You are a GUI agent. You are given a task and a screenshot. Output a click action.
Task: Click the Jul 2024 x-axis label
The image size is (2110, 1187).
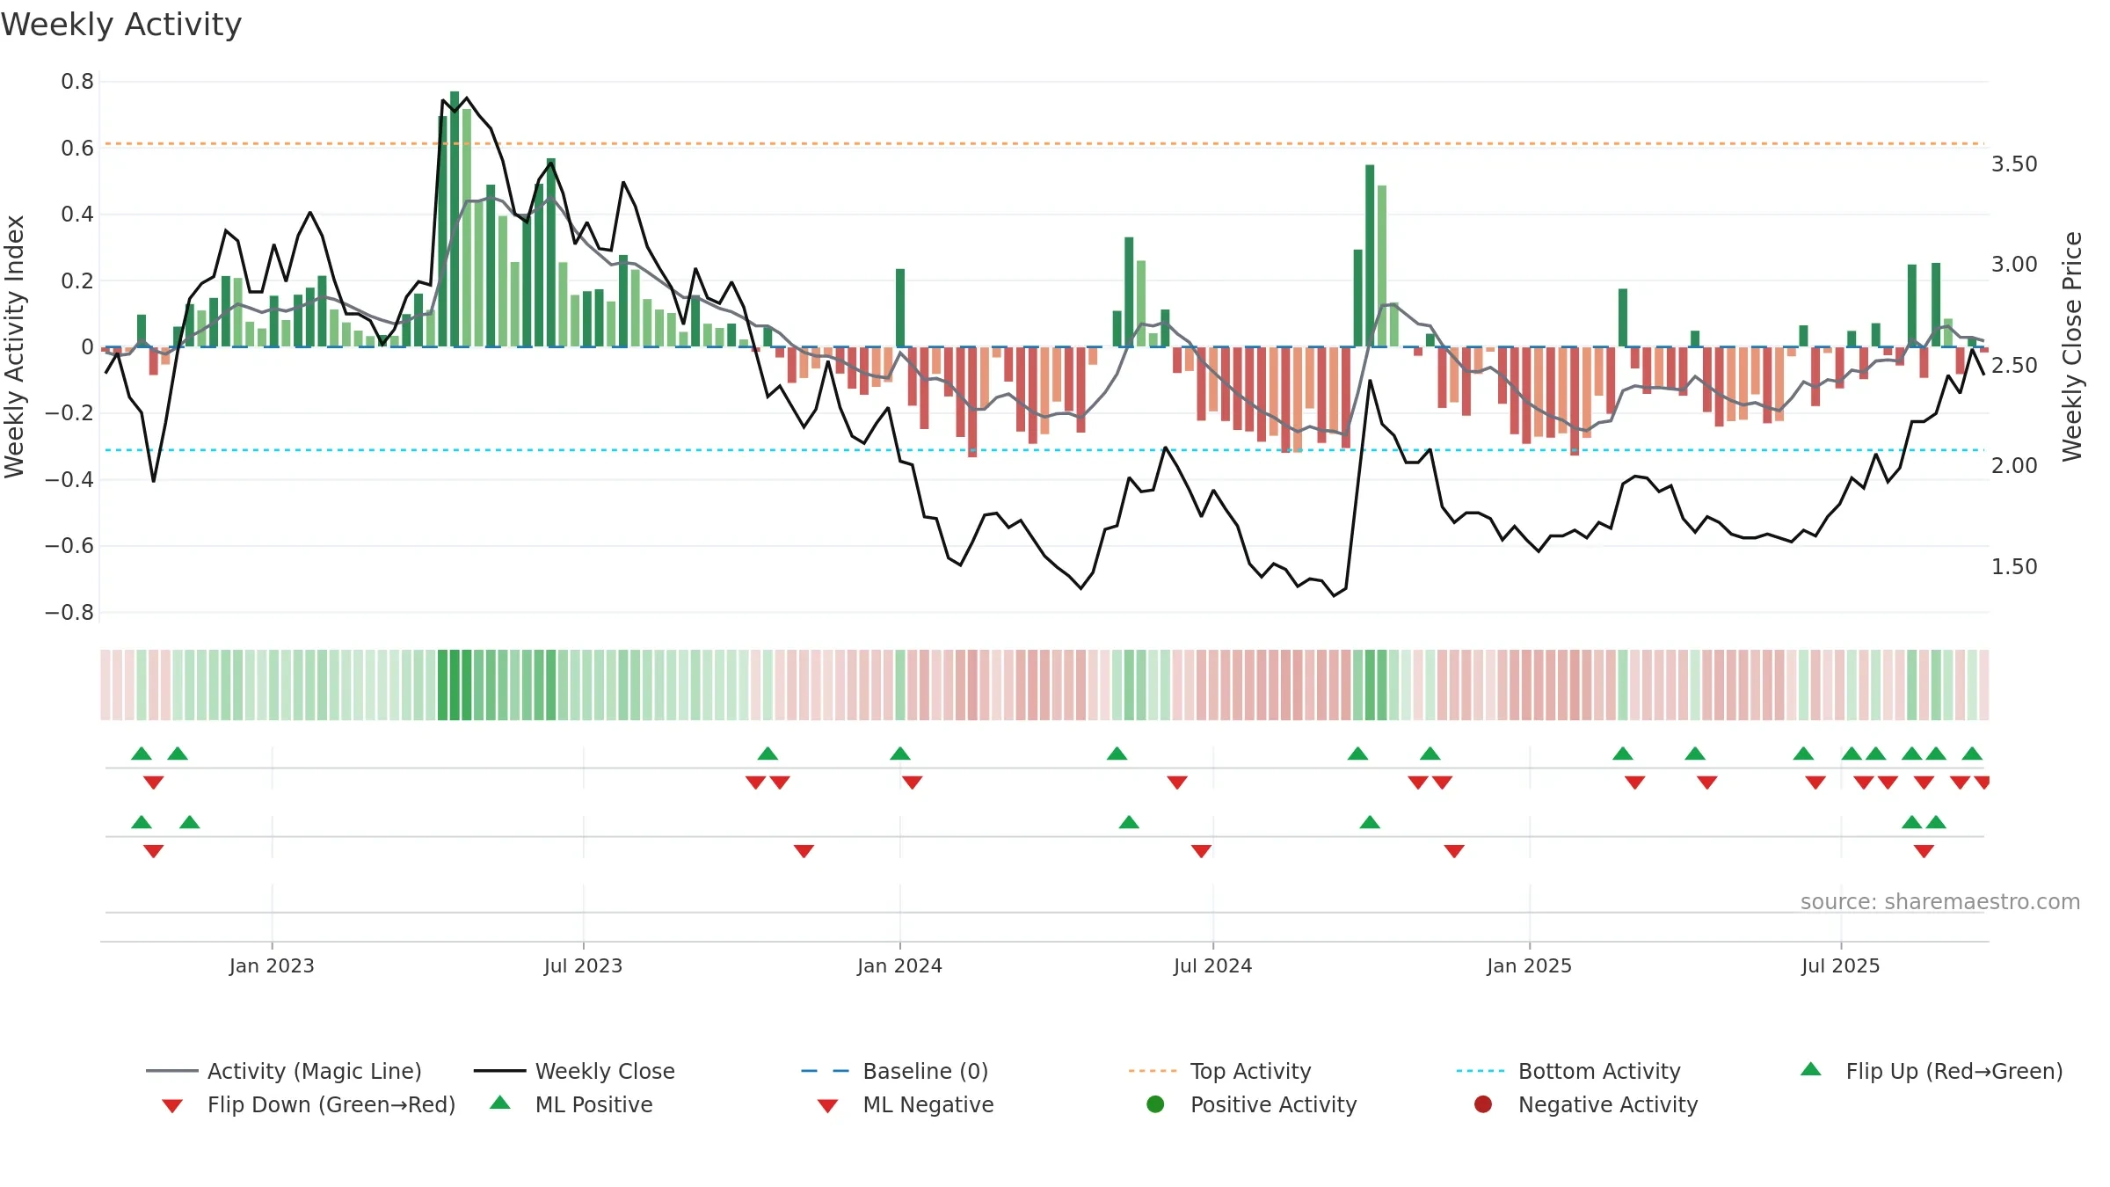[x=1212, y=965]
